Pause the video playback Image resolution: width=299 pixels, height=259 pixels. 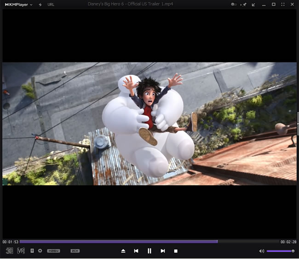coord(149,251)
